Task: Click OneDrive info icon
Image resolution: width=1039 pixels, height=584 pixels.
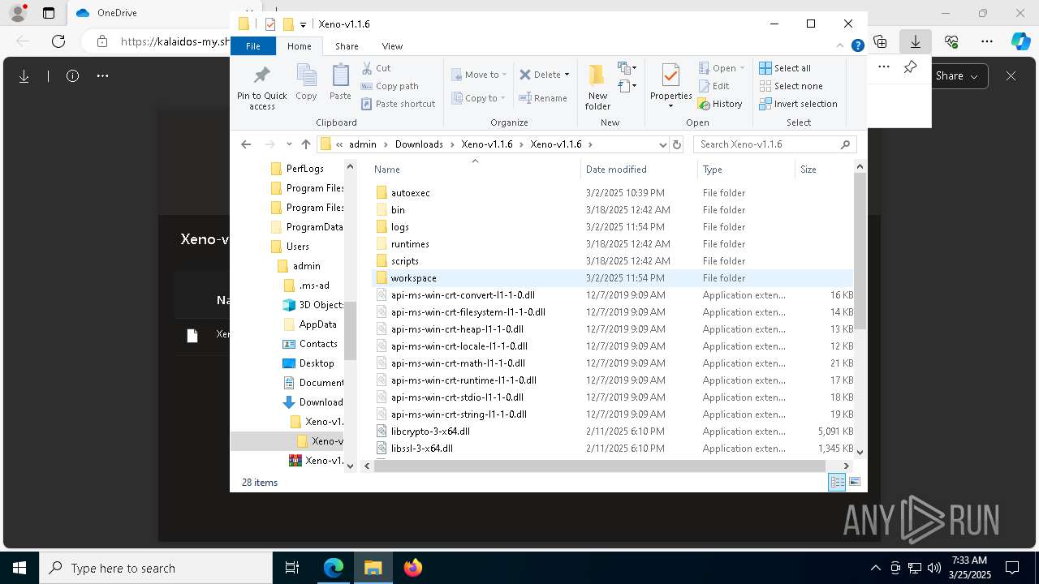Action: click(72, 76)
